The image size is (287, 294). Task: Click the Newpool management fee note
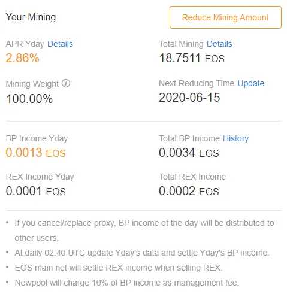tap(127, 283)
